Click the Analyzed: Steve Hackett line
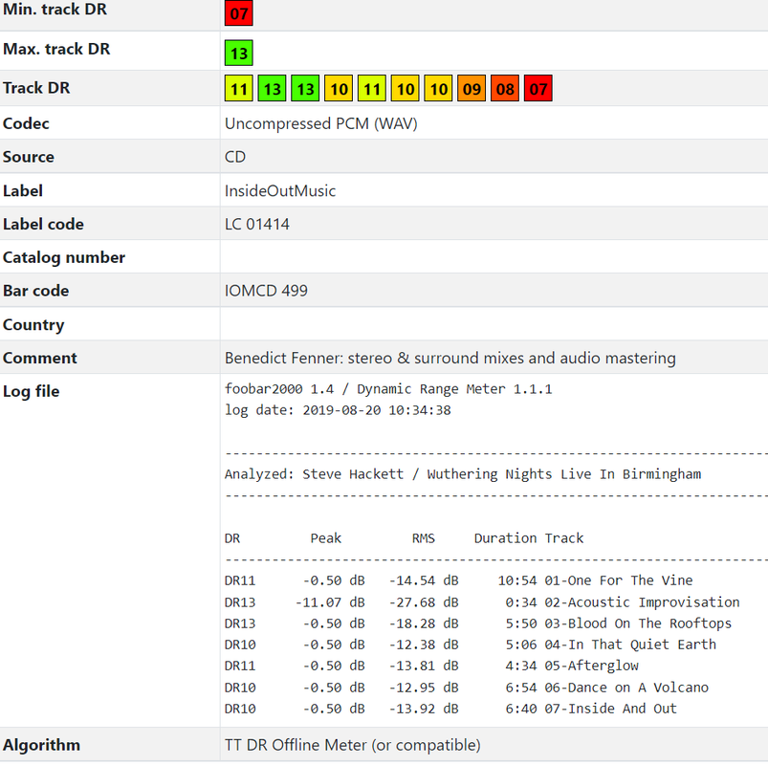Viewport: 768px width, 765px height. 463,474
